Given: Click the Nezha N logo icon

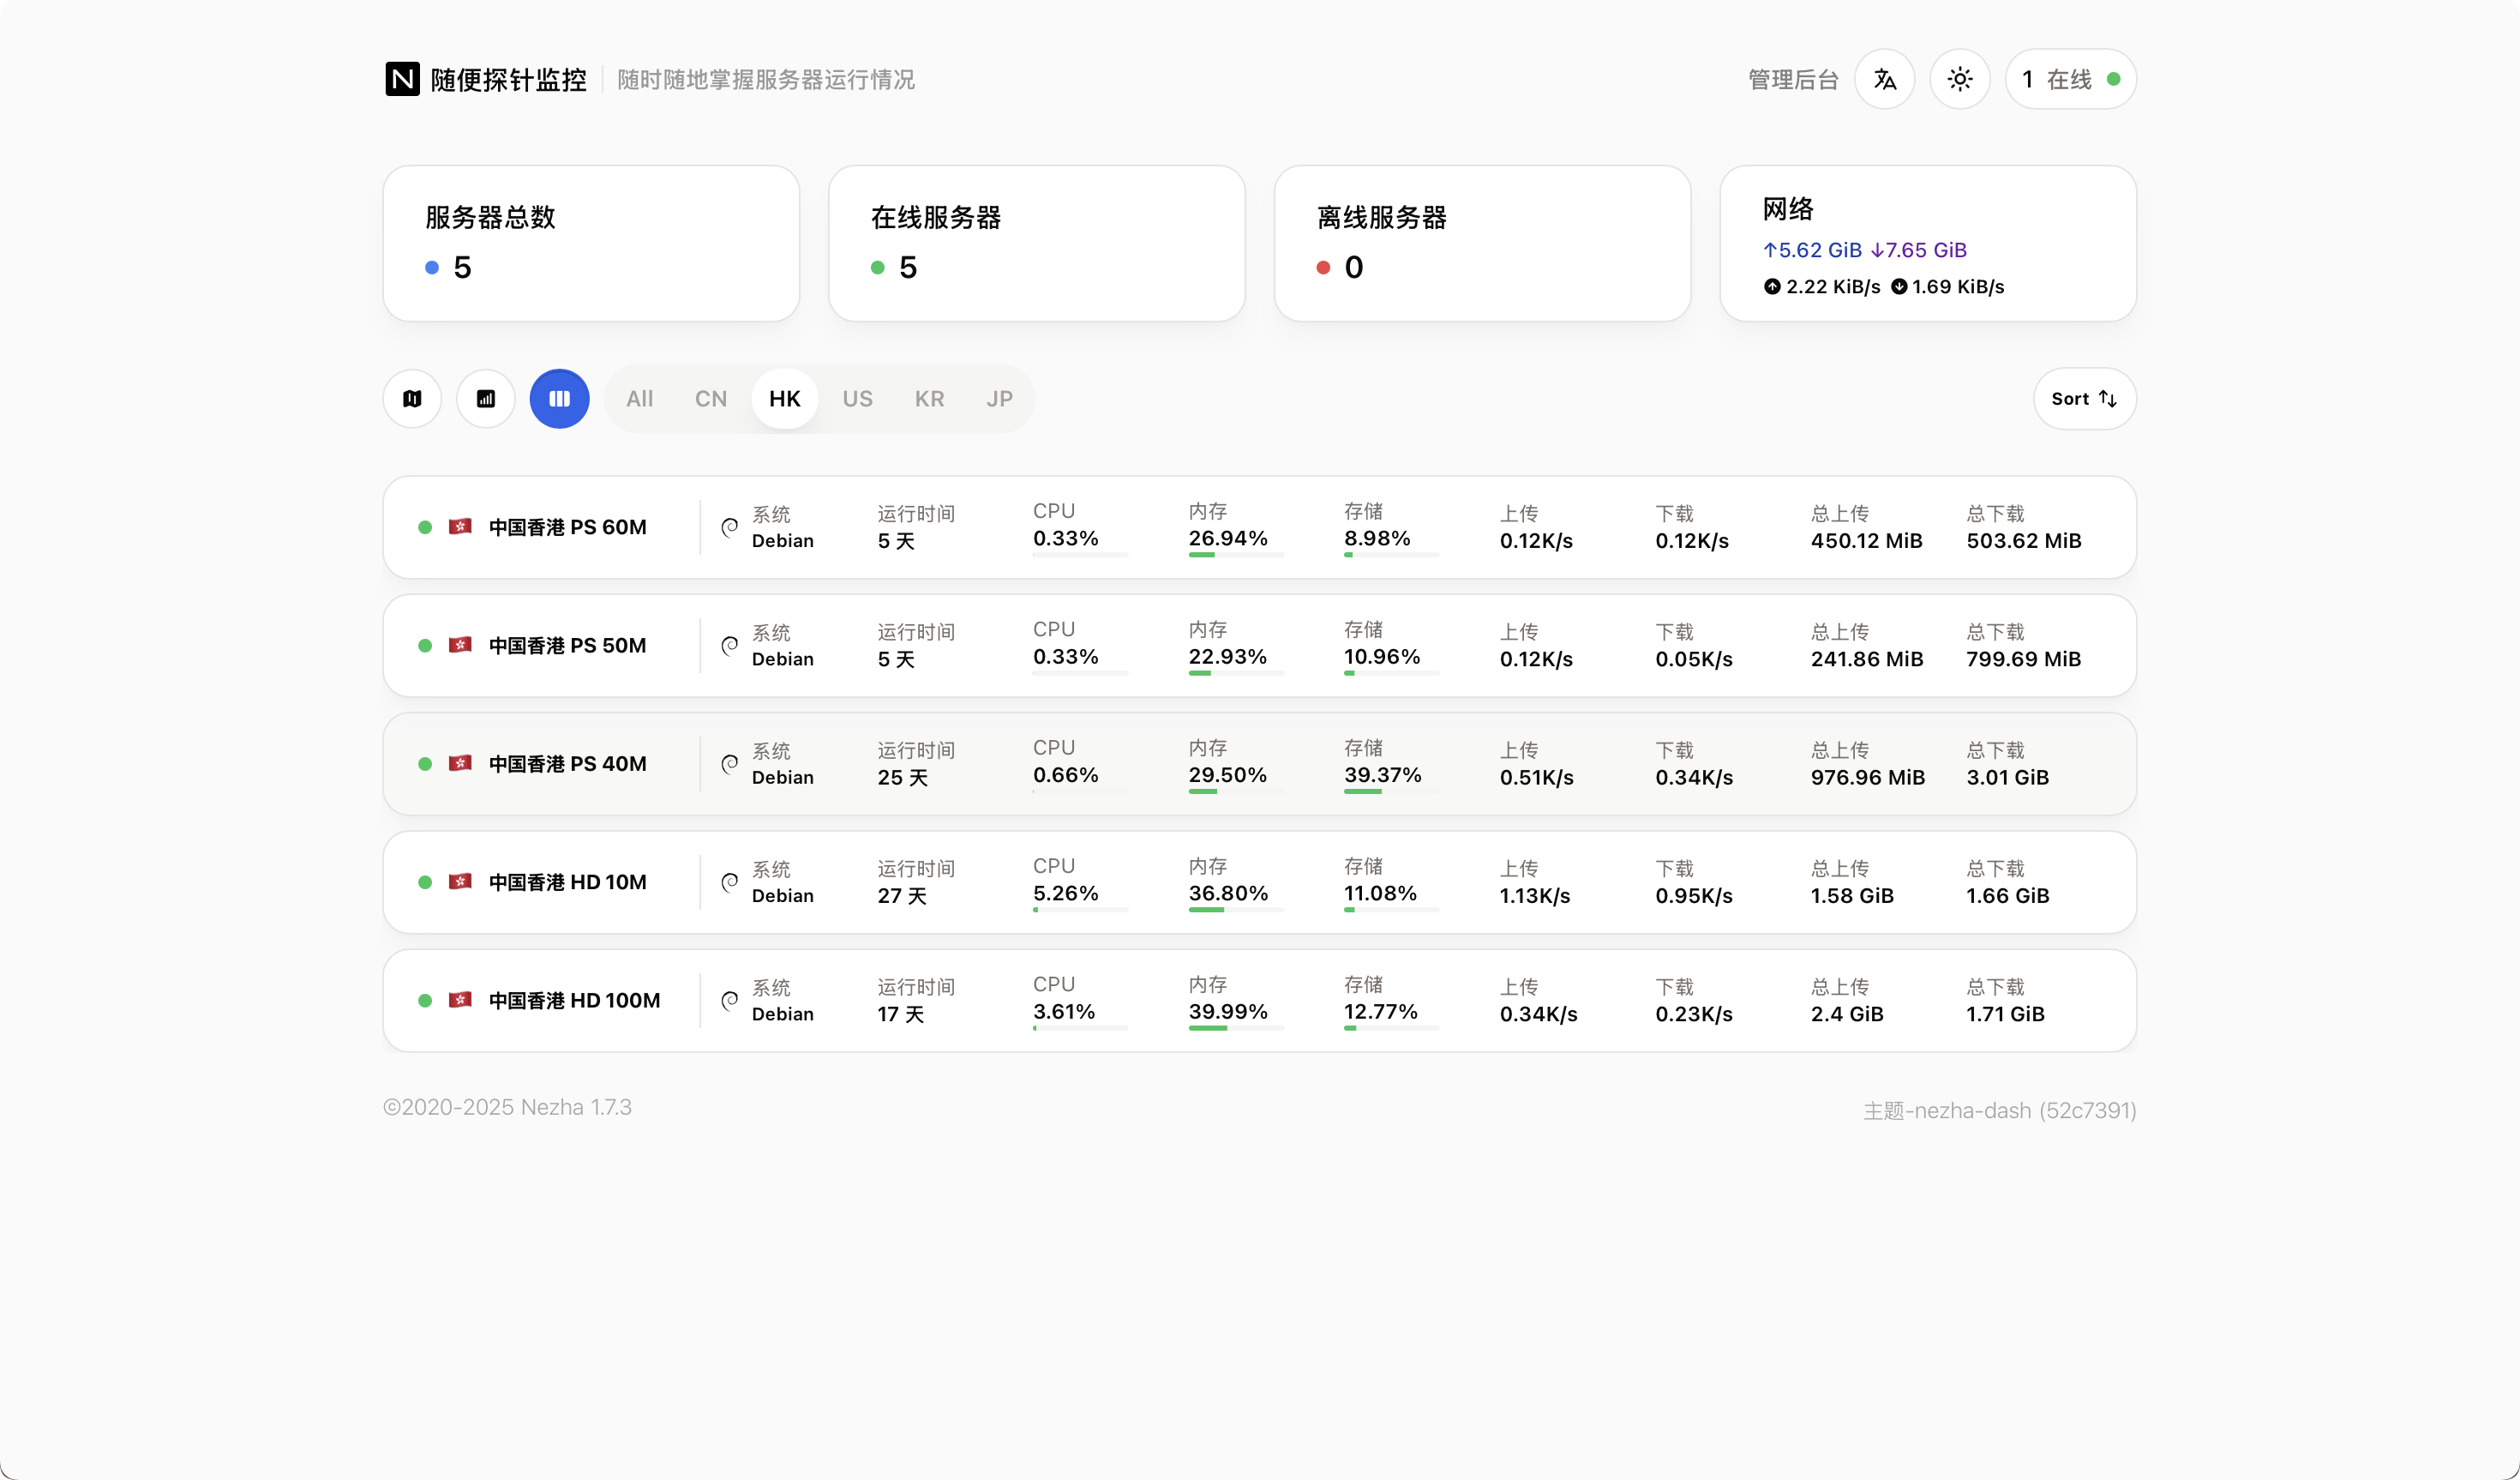Looking at the screenshot, I should (x=402, y=79).
